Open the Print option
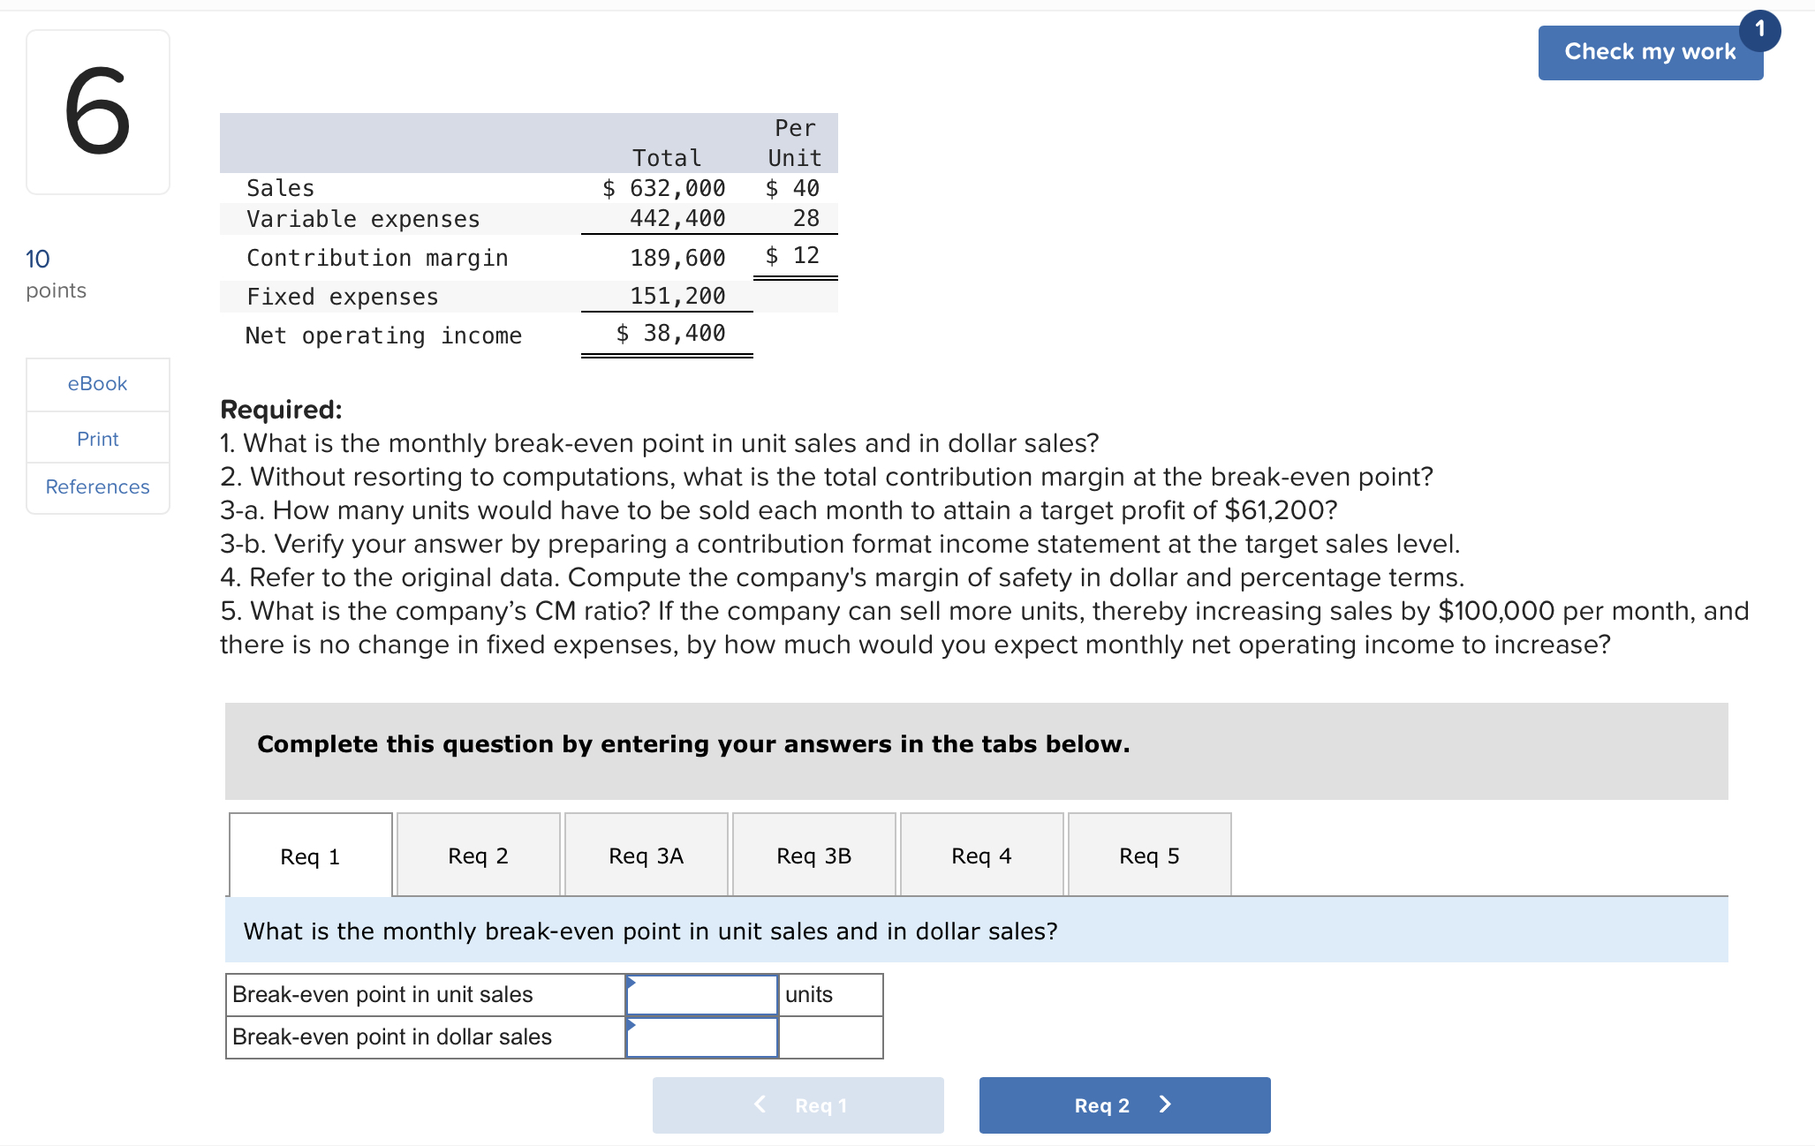Image resolution: width=1815 pixels, height=1146 pixels. [96, 438]
